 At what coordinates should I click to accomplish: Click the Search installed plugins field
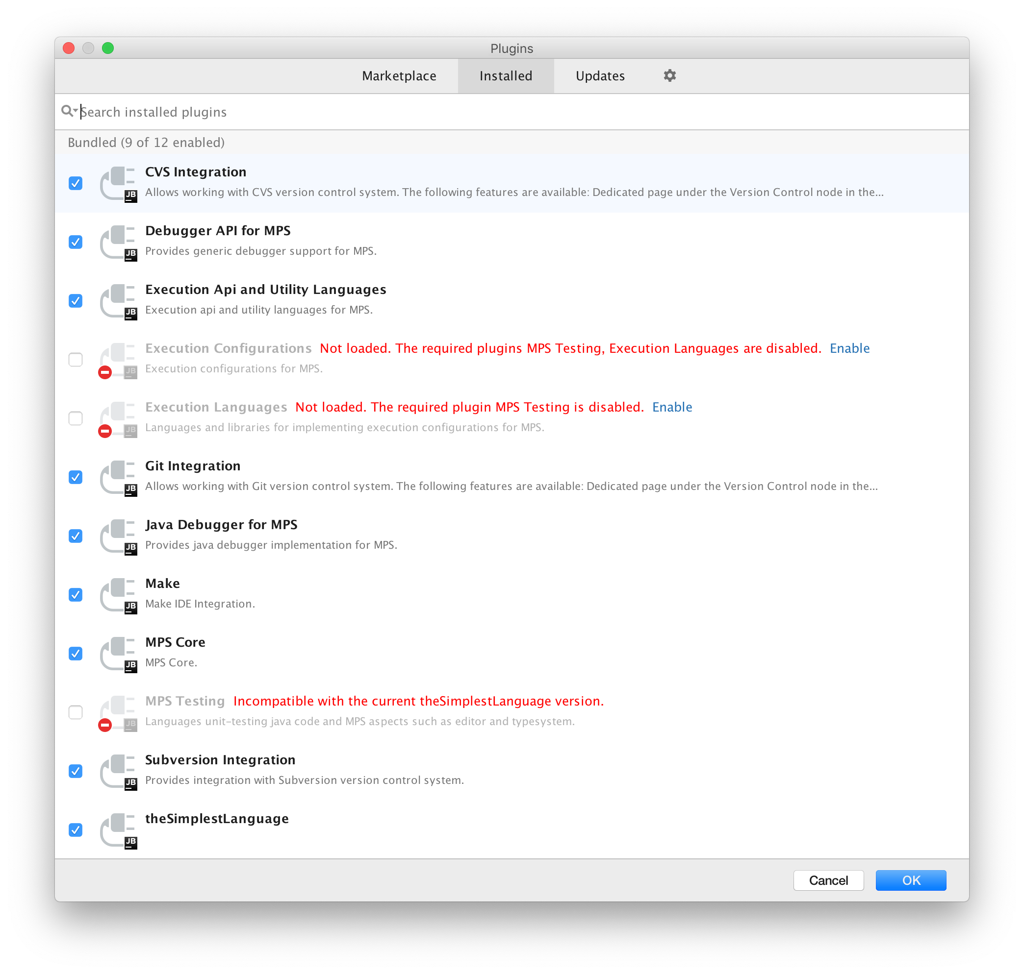512,112
